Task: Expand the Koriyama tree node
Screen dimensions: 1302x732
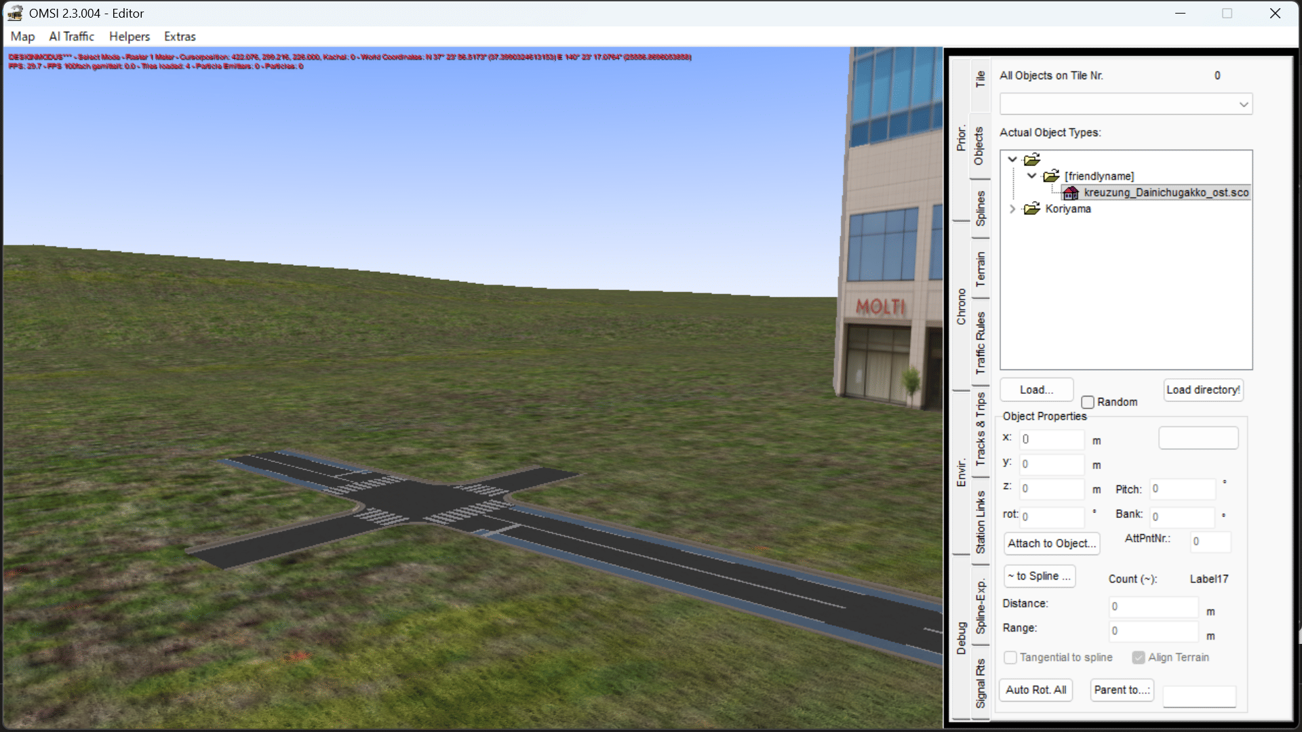Action: (x=1012, y=209)
